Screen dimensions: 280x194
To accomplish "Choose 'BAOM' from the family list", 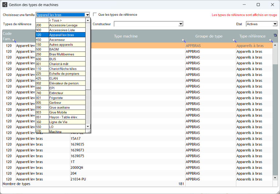I will [61, 49].
